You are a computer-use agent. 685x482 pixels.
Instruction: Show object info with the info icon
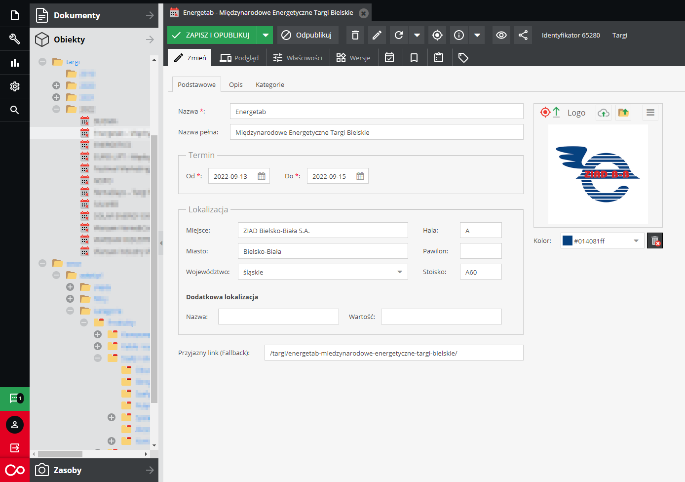point(459,35)
